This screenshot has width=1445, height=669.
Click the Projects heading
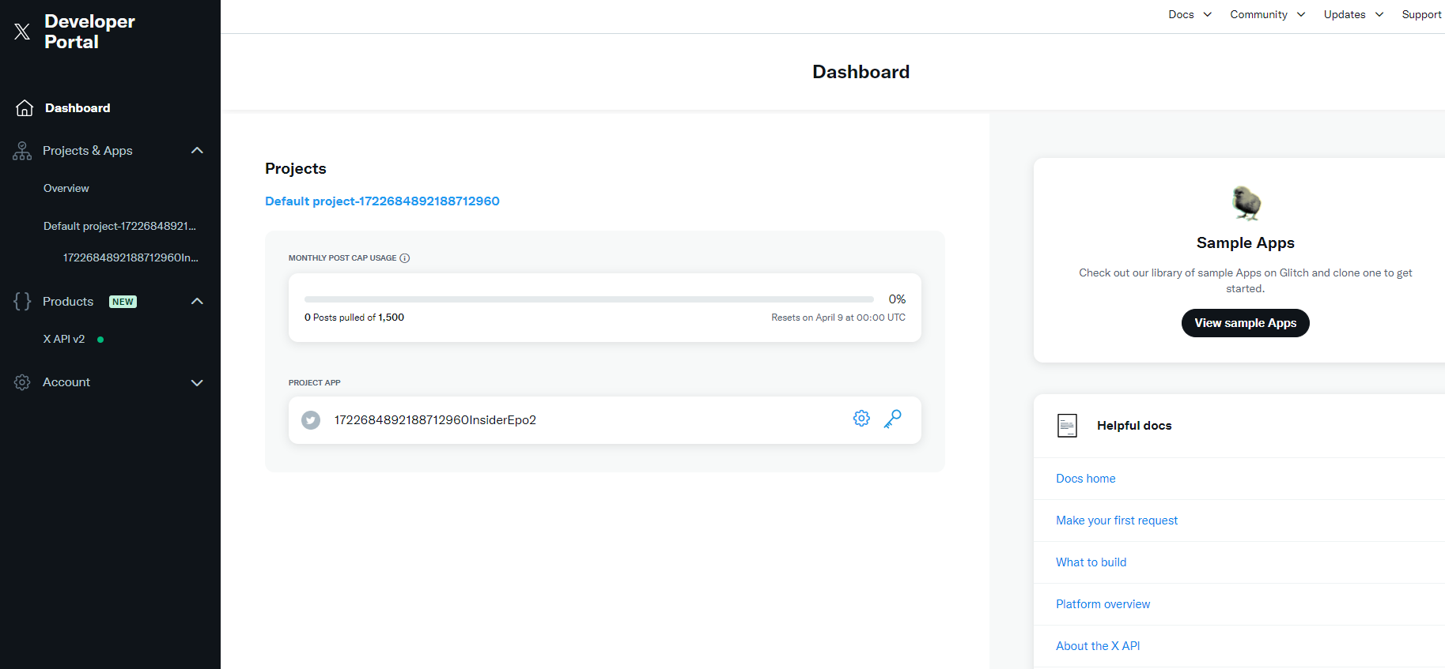tap(296, 169)
